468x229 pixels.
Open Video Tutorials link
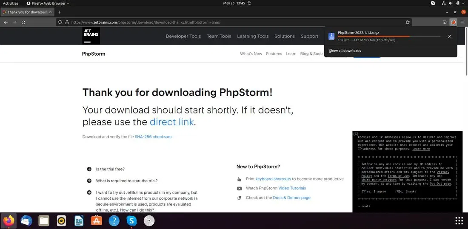coord(292,188)
